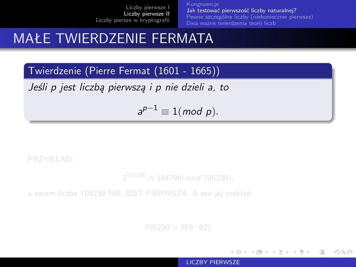
Task: Click the footer title LICZBY PIERWSZE
Action: tap(213, 262)
